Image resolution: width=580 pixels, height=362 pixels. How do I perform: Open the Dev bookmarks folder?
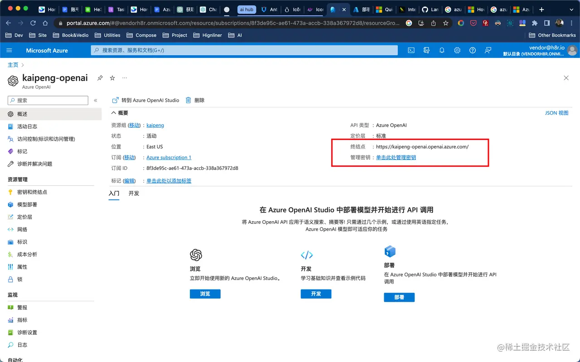pos(14,35)
